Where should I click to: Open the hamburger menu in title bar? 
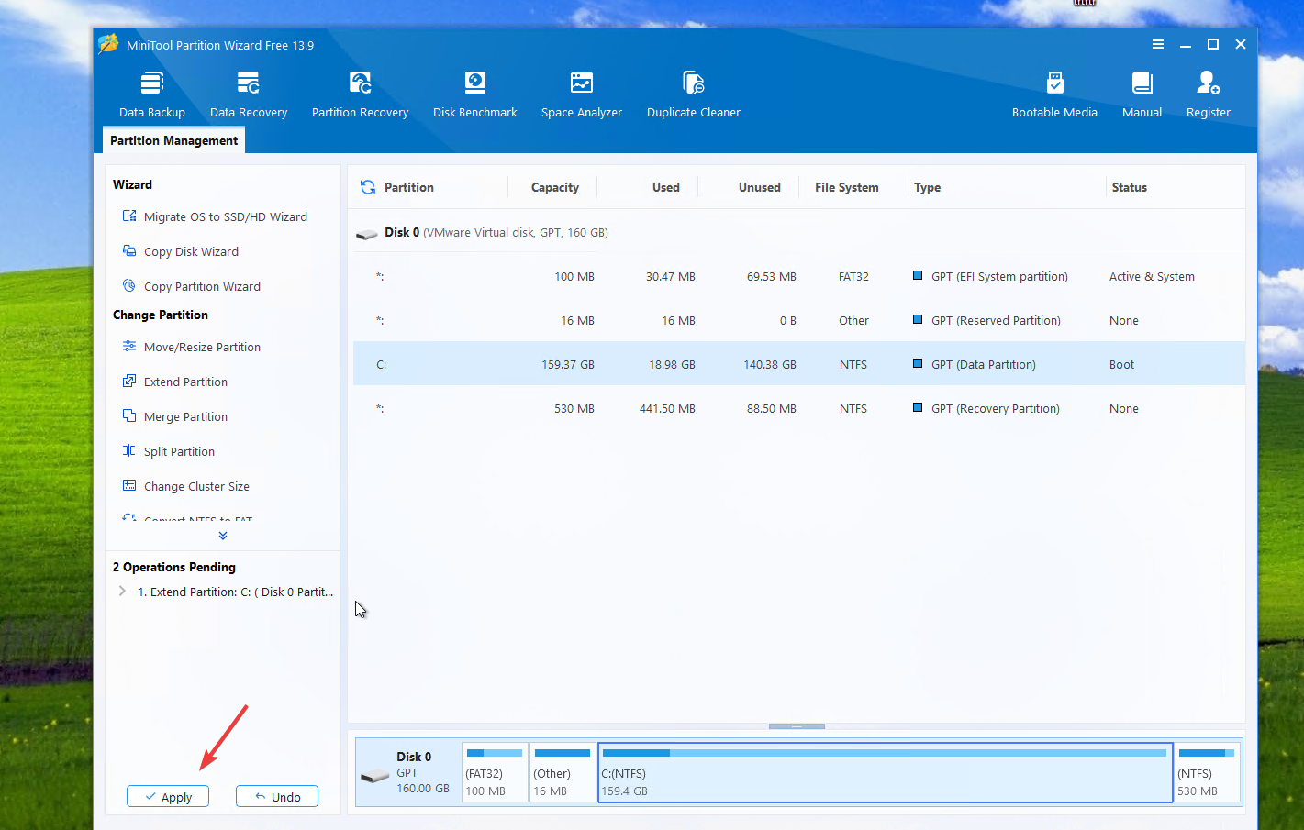[x=1158, y=44]
